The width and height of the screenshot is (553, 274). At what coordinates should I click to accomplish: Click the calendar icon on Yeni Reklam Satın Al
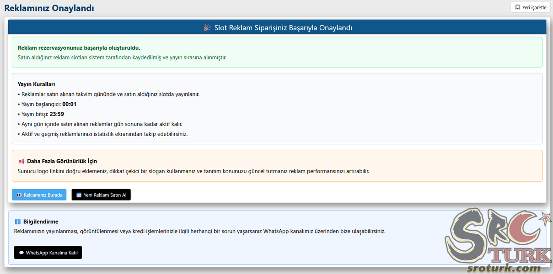79,195
